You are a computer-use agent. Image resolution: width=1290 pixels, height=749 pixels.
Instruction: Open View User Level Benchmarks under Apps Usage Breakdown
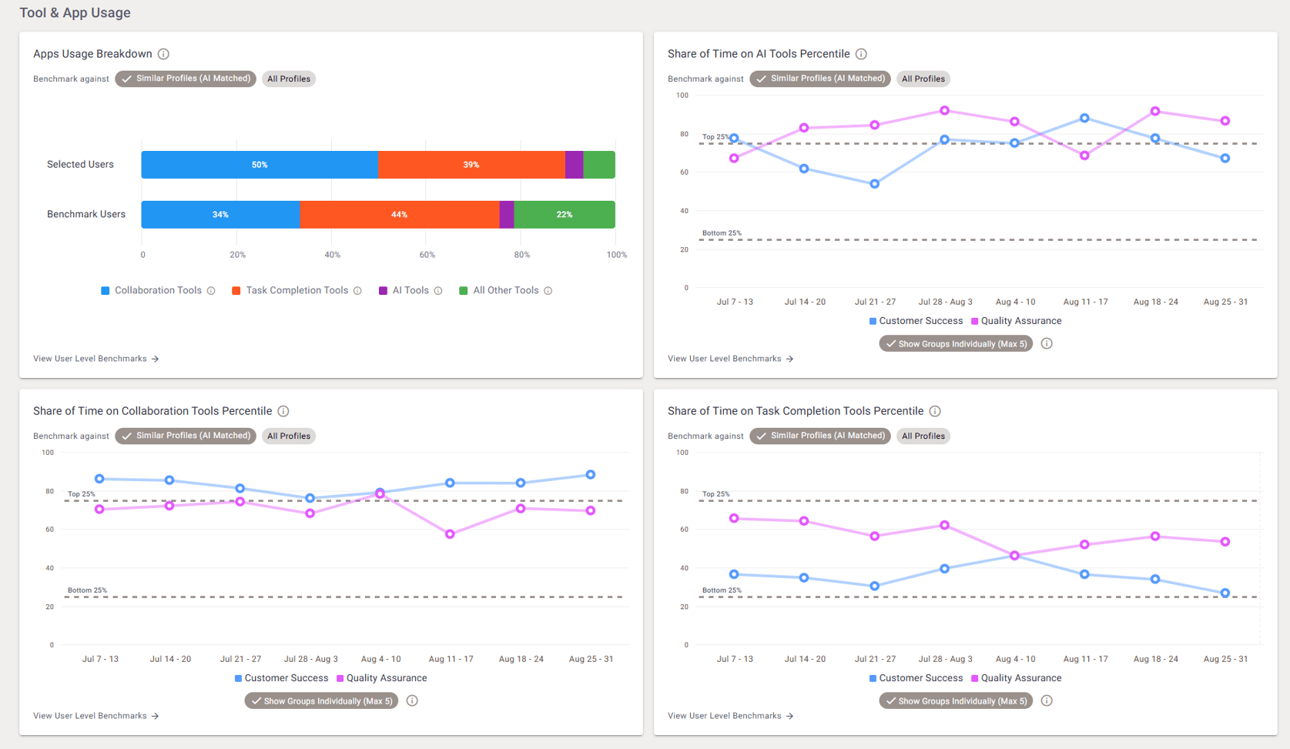(x=89, y=358)
